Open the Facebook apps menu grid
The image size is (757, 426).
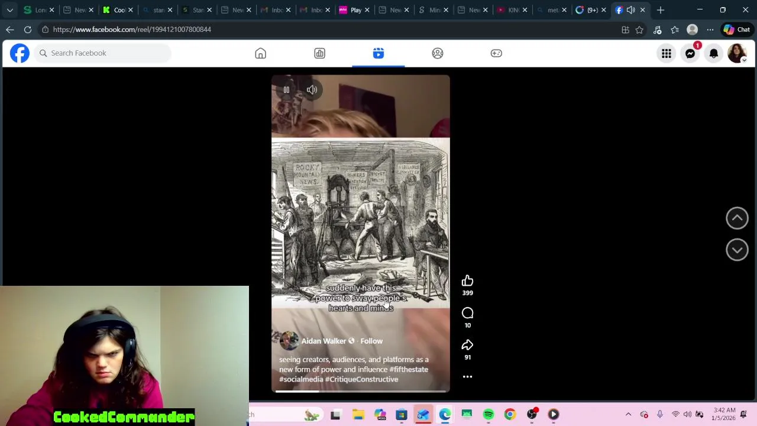[x=667, y=53]
